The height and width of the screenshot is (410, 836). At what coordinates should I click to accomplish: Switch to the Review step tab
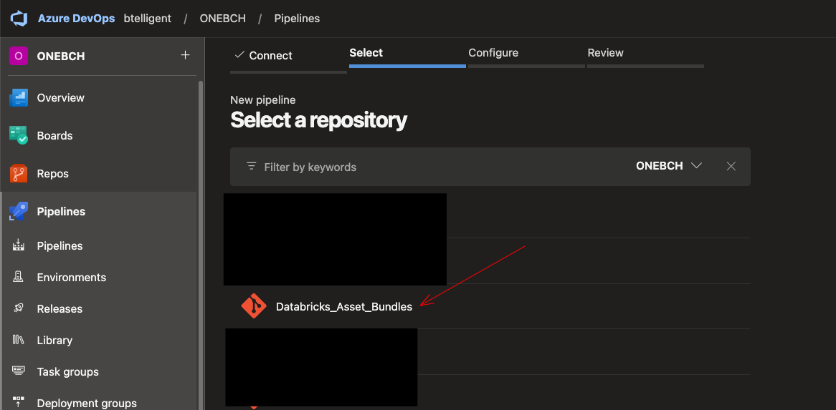pyautogui.click(x=605, y=53)
